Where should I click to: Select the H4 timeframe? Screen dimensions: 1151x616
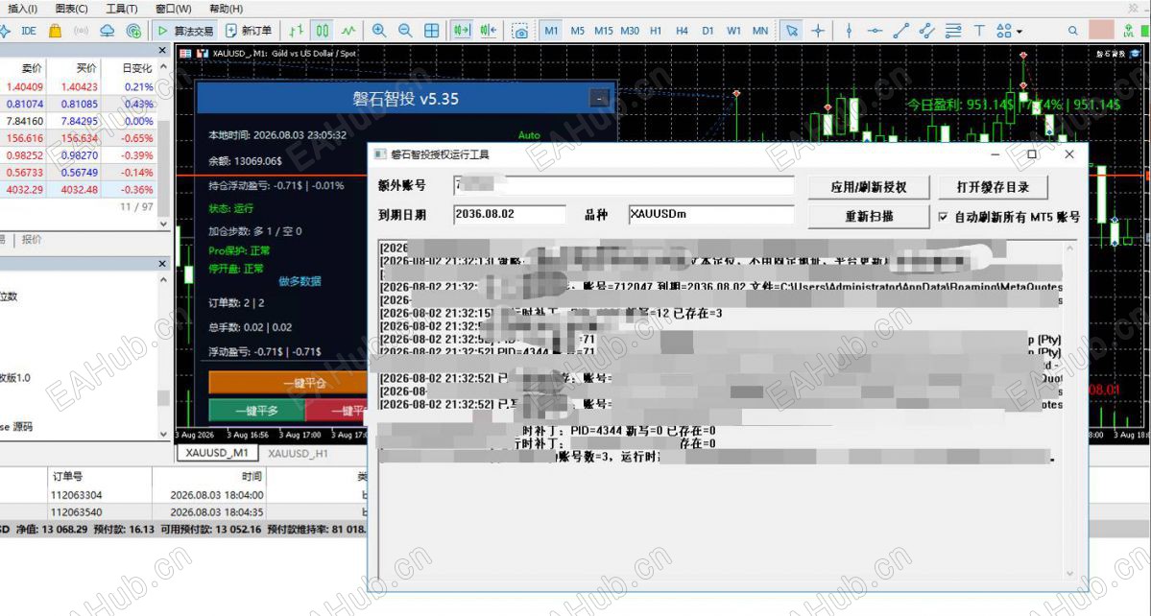pos(682,31)
